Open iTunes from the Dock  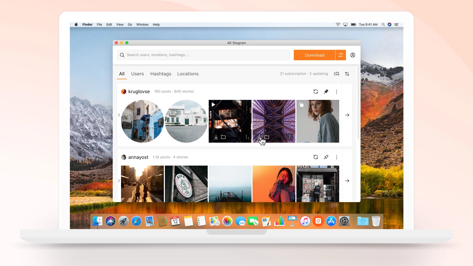pos(305,221)
